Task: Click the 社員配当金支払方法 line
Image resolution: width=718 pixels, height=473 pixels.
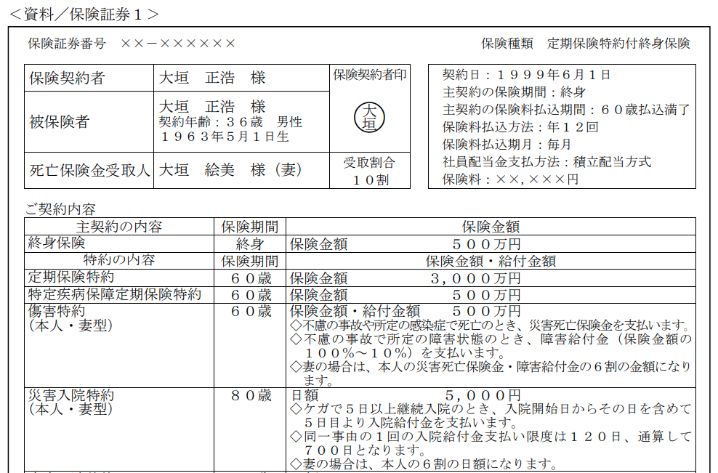Action: 546,162
